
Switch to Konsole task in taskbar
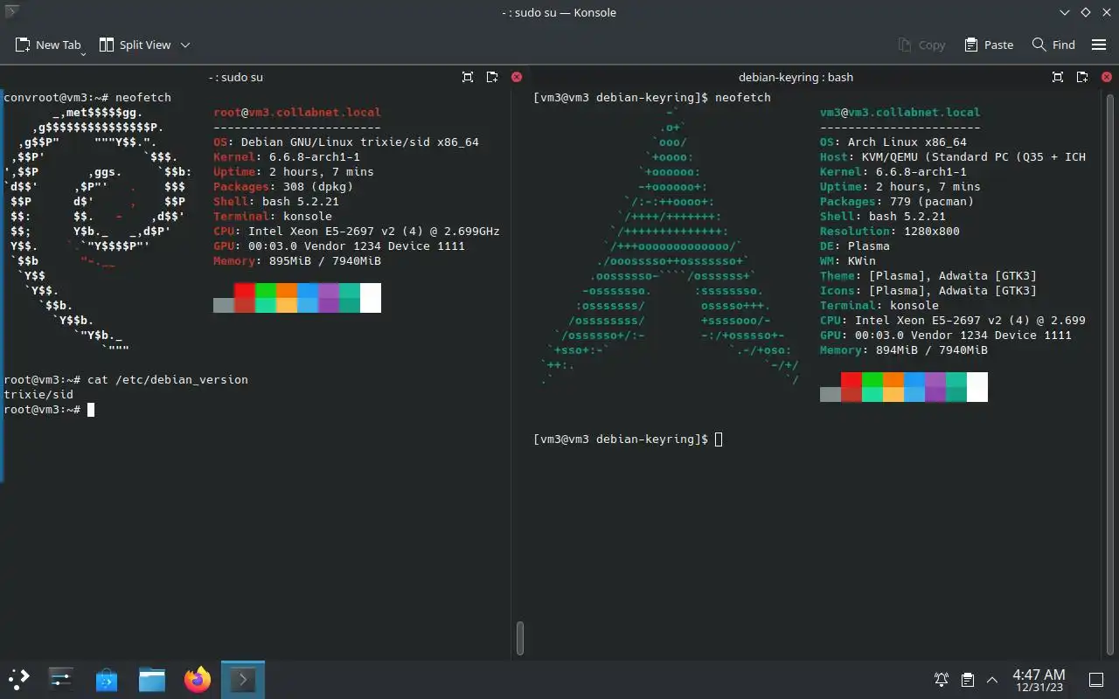[243, 679]
